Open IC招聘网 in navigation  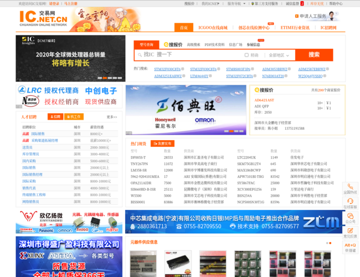point(328,28)
